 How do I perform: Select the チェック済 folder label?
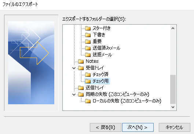click(100, 75)
